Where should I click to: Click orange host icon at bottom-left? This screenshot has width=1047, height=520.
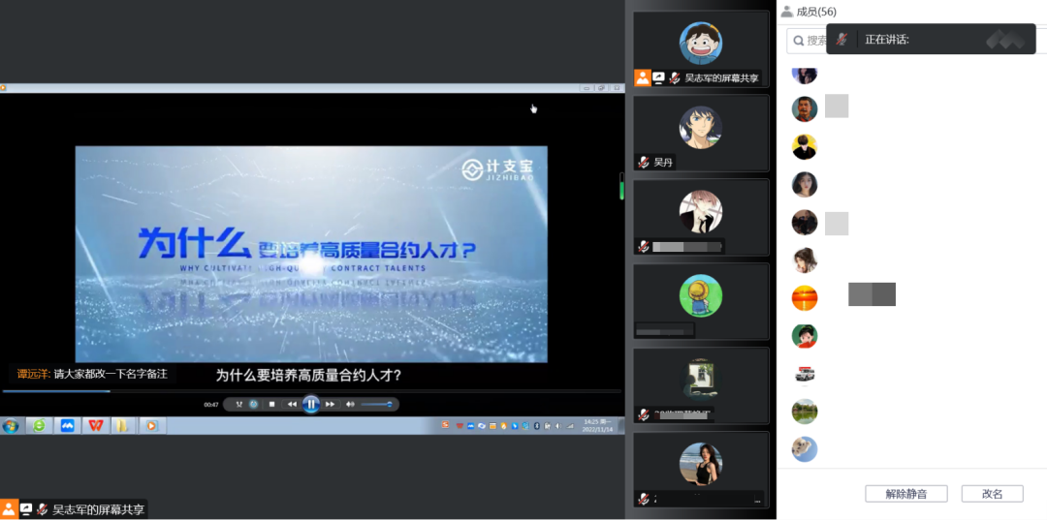click(x=10, y=508)
